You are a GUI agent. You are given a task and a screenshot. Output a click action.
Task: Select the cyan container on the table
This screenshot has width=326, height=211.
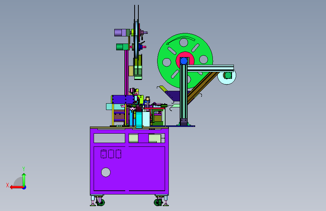pos(139,120)
